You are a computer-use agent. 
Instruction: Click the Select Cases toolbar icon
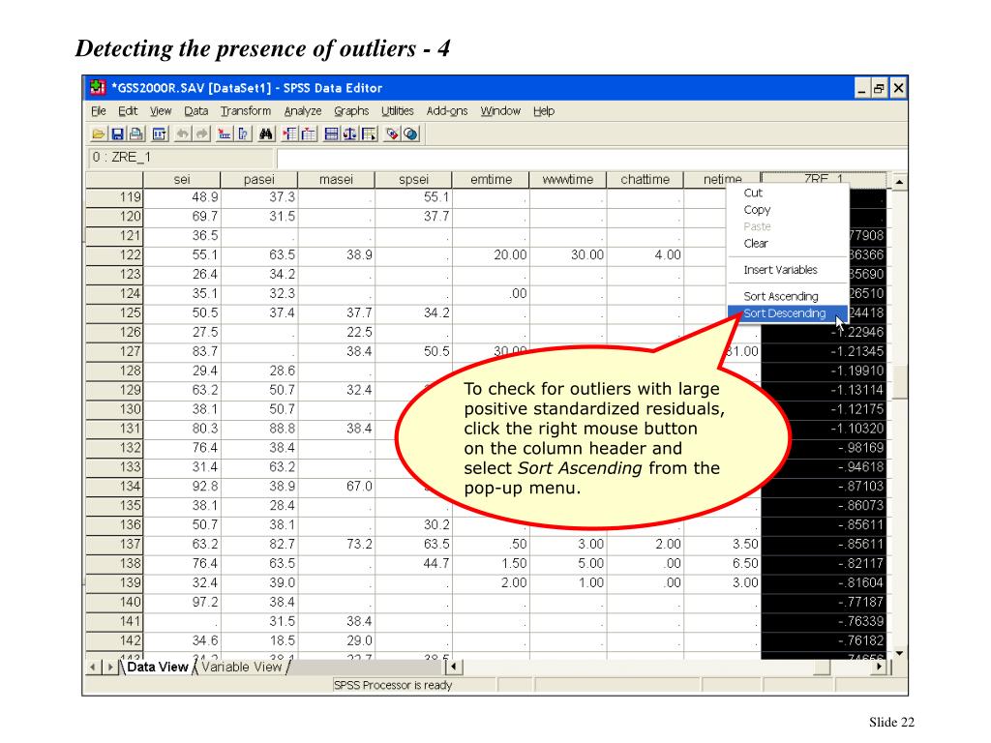click(369, 134)
